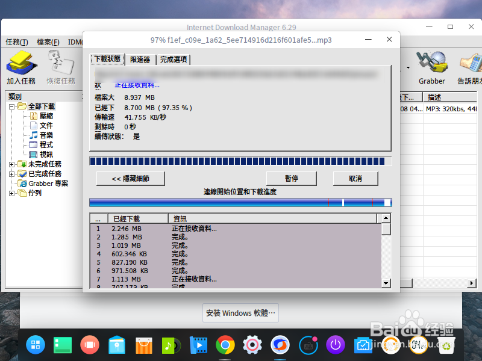
Task: Expand the 佇列 tree node
Action: (x=11, y=193)
